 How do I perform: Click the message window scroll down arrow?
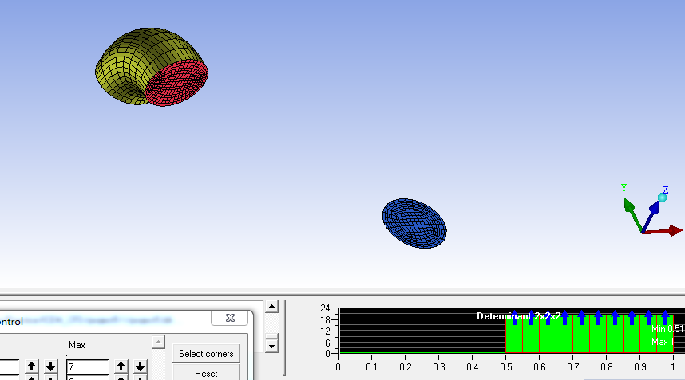tap(271, 347)
